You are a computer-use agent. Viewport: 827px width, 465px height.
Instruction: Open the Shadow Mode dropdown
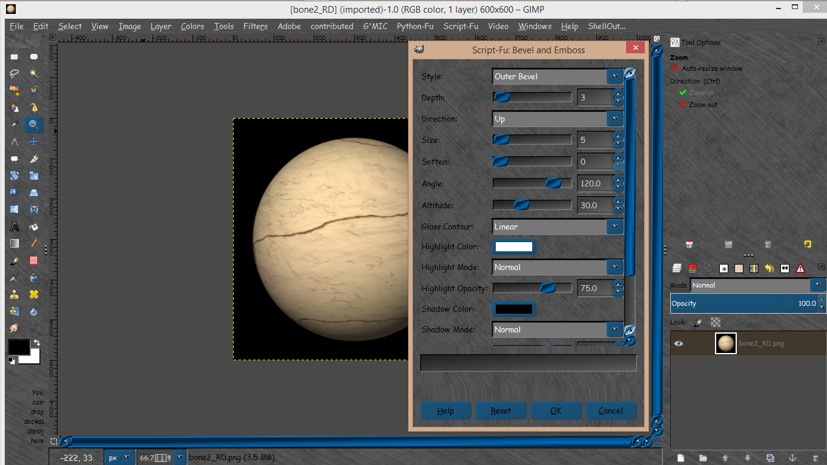click(x=558, y=329)
